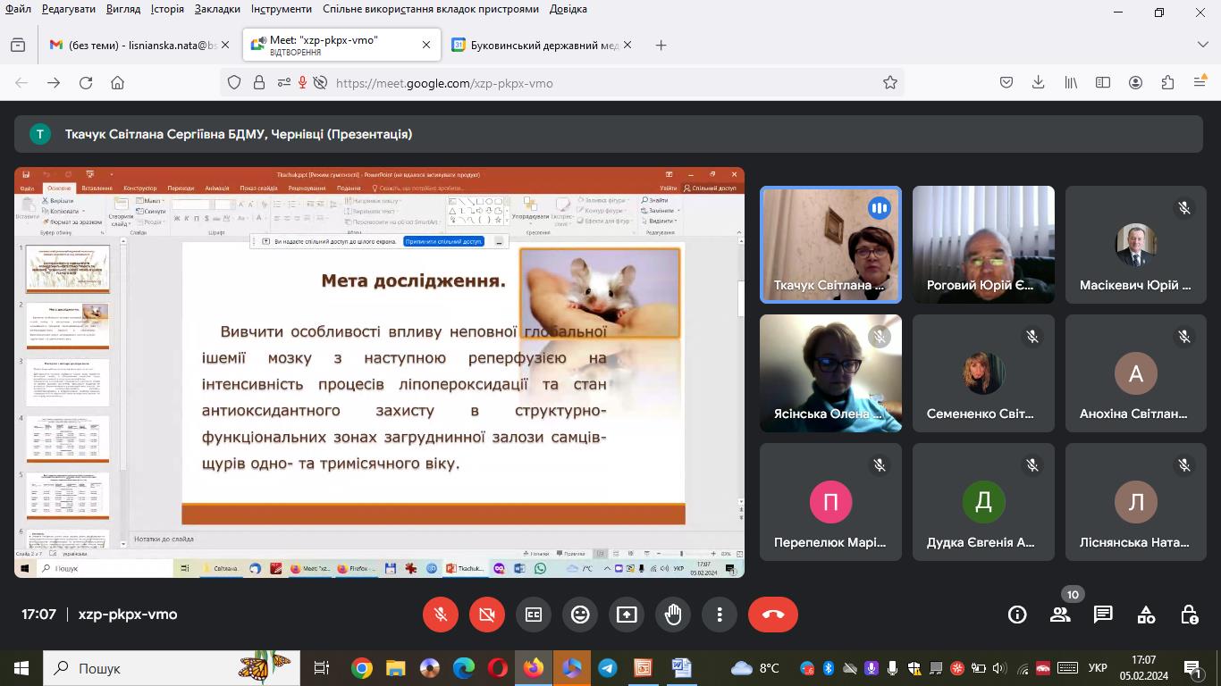The image size is (1221, 686).
Task: Select the Ткачук Світлана participant tile
Action: pyautogui.click(x=830, y=245)
